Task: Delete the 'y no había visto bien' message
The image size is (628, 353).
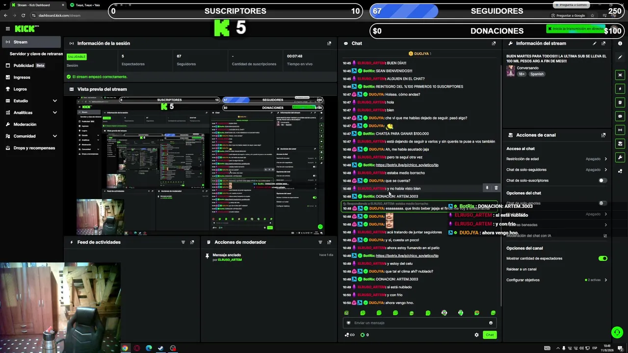Action: (x=496, y=188)
